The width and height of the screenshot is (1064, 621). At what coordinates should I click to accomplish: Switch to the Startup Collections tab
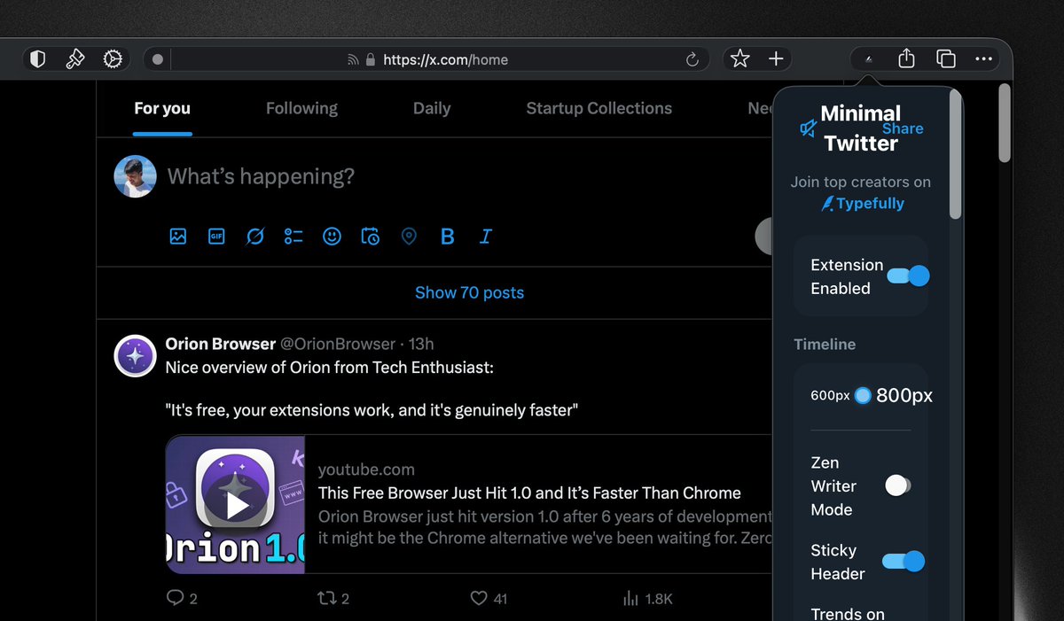click(599, 108)
